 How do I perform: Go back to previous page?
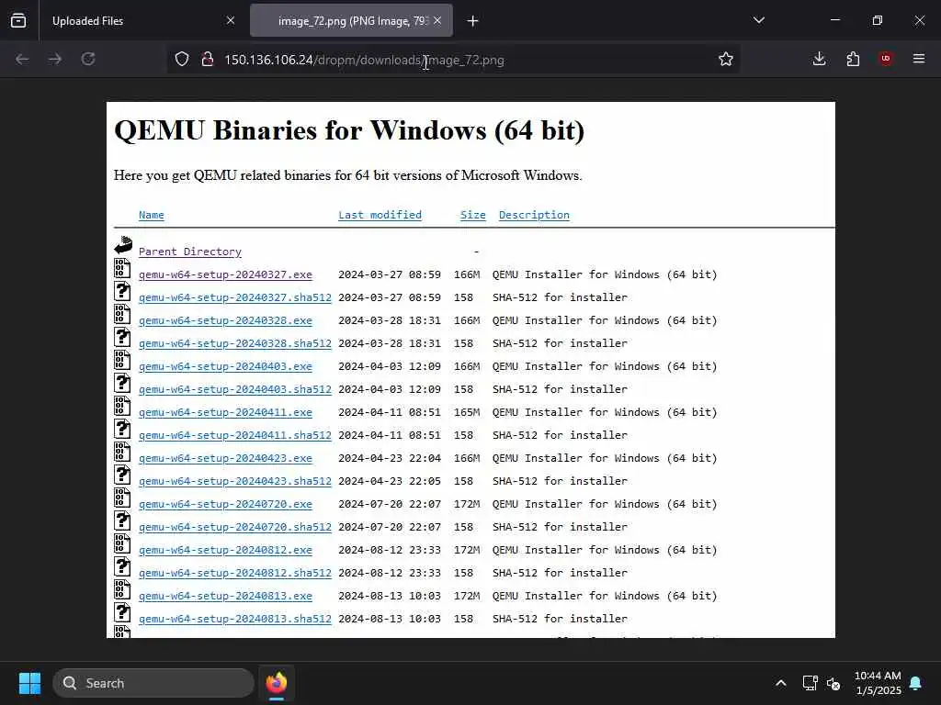(x=22, y=59)
